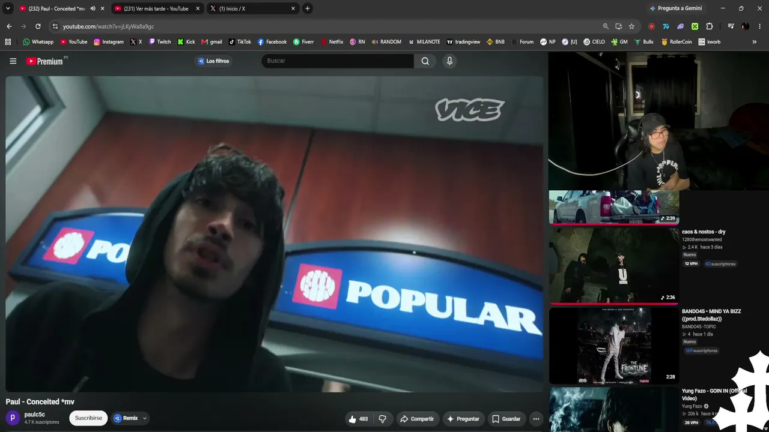Open the caos & nostos - dry thumbnail

613,266
